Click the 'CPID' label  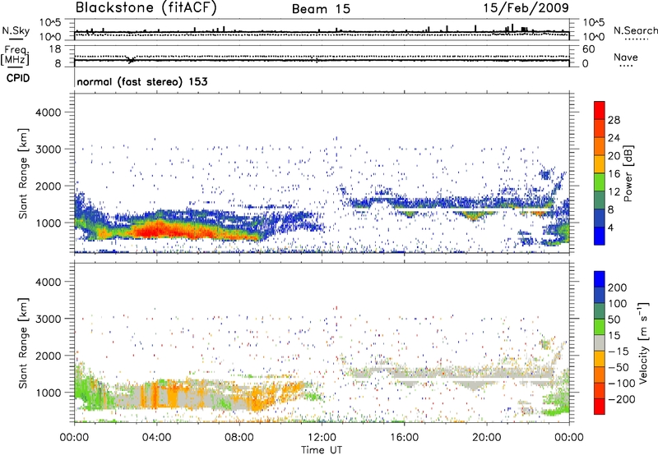click(18, 78)
